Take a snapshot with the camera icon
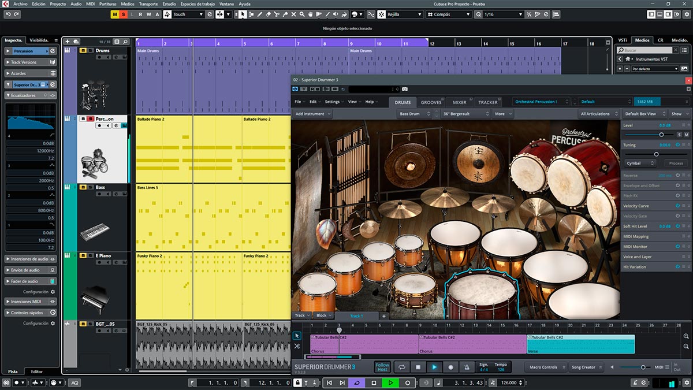The height and width of the screenshot is (390, 693). click(405, 89)
